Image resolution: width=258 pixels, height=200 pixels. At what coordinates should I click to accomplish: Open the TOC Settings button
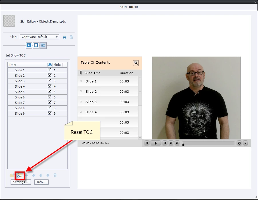tap(21, 182)
